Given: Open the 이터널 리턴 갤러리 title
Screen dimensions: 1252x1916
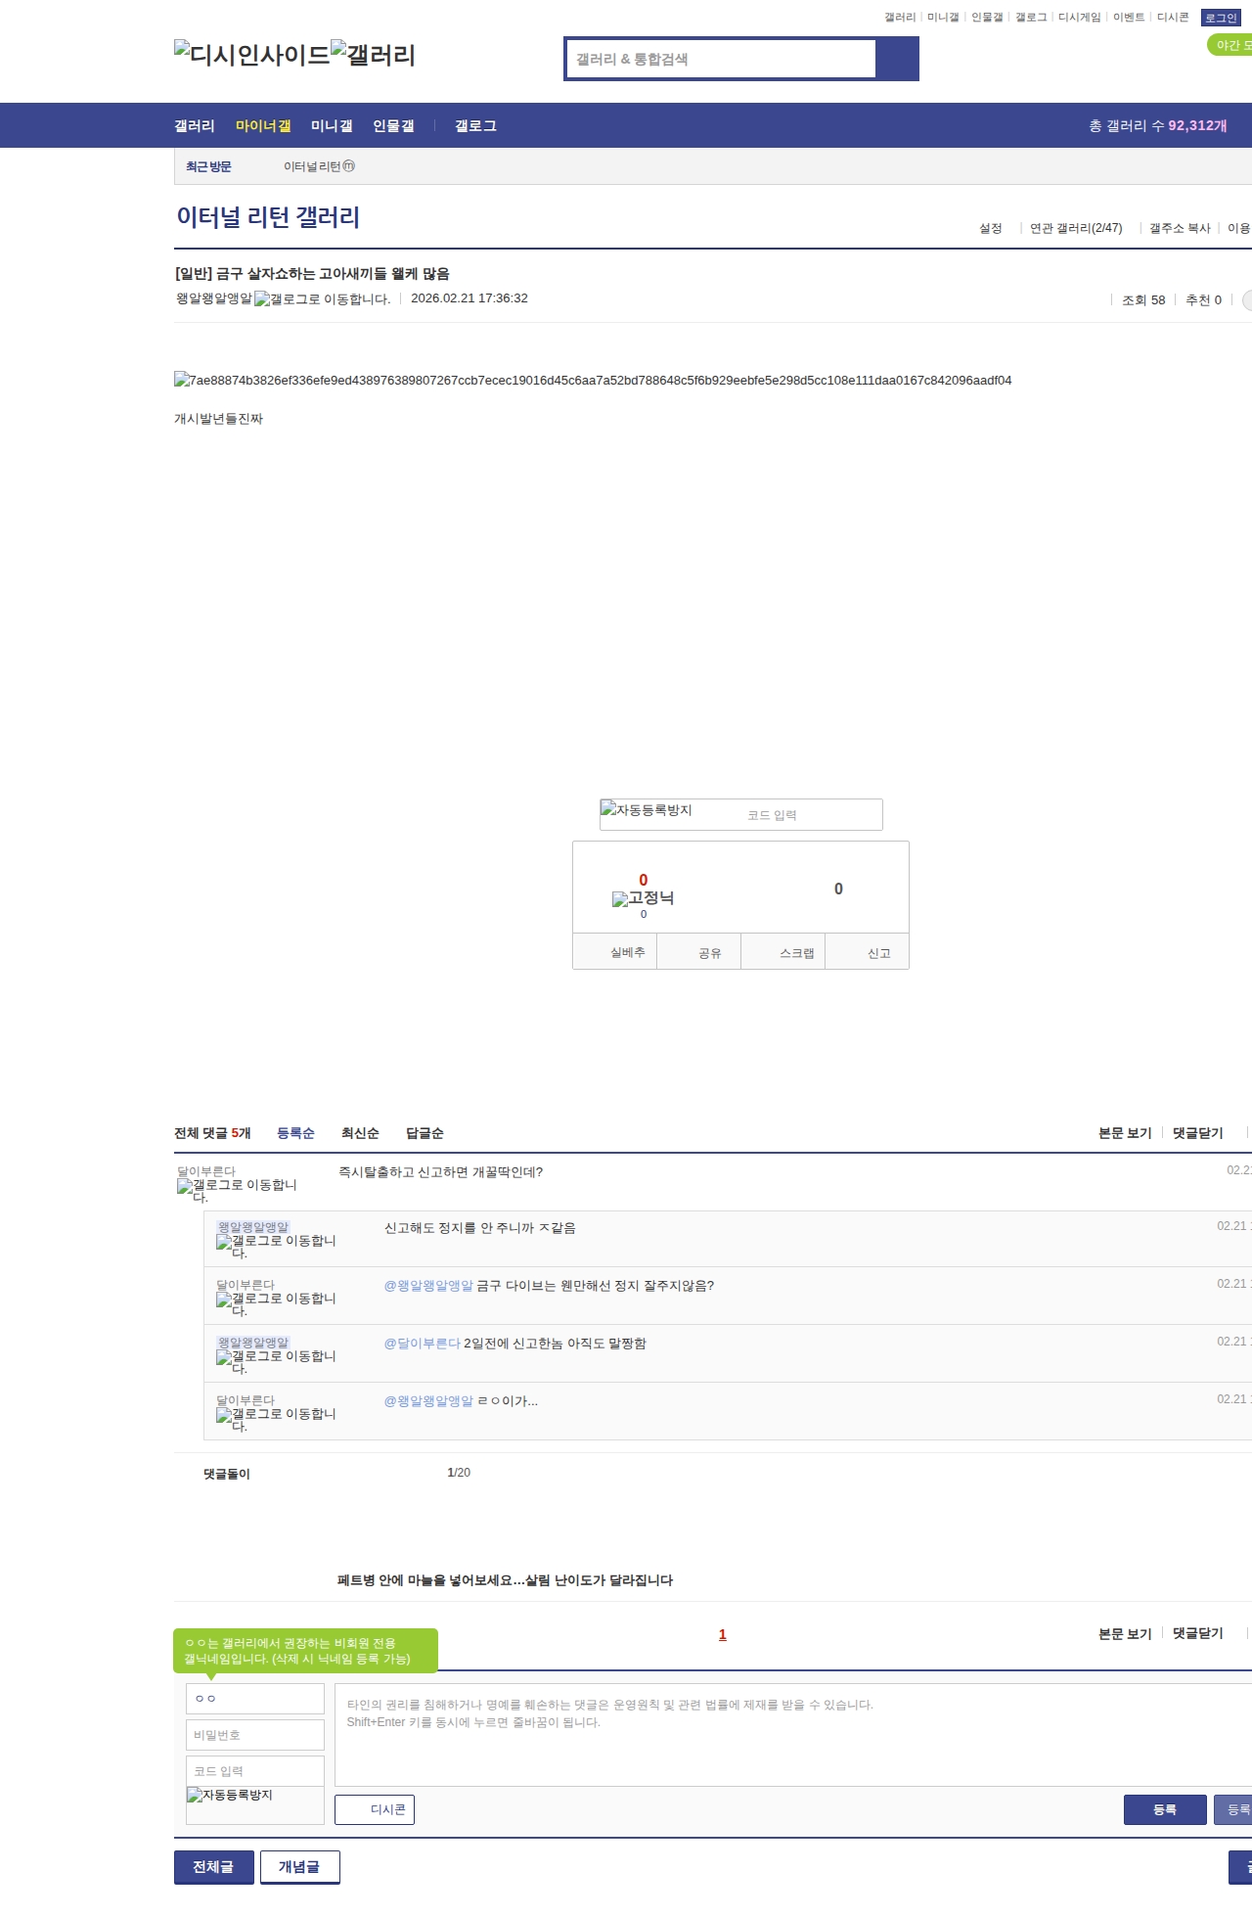Looking at the screenshot, I should click(268, 217).
